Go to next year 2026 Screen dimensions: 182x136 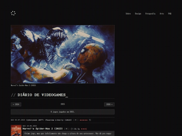click(109, 104)
